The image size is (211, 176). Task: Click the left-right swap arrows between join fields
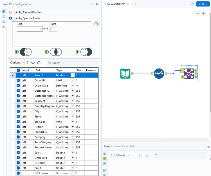click(x=46, y=29)
